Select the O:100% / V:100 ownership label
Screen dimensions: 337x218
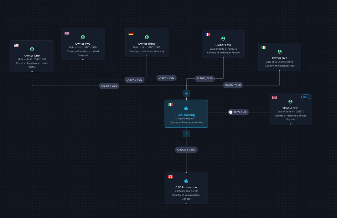[186, 150]
